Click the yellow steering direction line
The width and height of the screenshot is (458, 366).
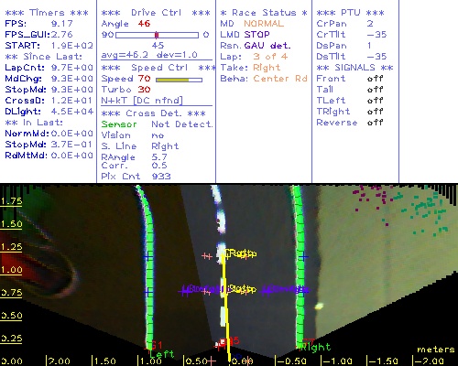pos(226,307)
